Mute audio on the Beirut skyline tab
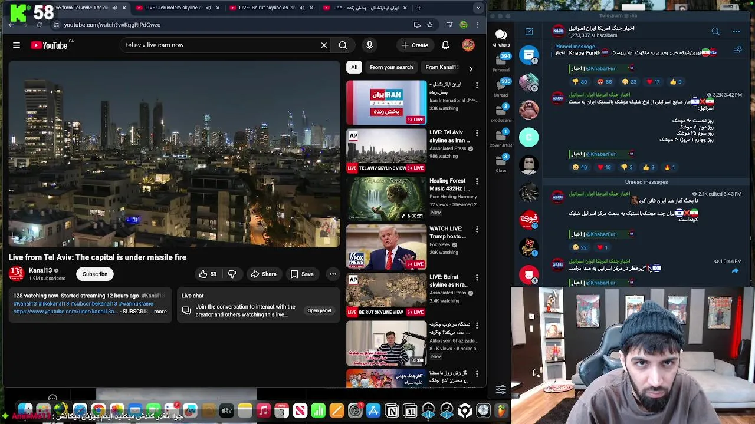Image resolution: width=755 pixels, height=424 pixels. (x=301, y=8)
